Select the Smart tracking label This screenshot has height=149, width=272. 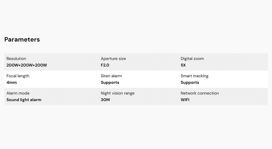pyautogui.click(x=195, y=76)
